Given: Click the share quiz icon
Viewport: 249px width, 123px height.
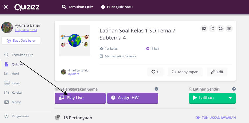Looking at the screenshot, I should (212, 29).
